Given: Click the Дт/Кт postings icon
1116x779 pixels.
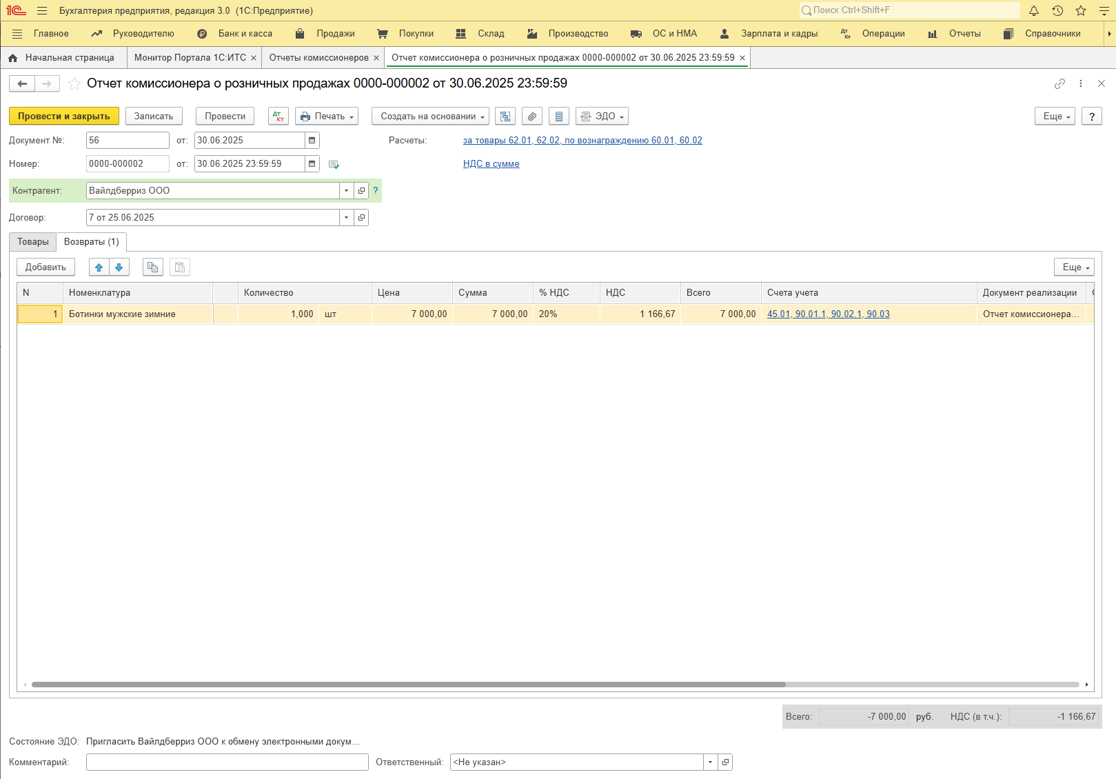Looking at the screenshot, I should click(278, 117).
